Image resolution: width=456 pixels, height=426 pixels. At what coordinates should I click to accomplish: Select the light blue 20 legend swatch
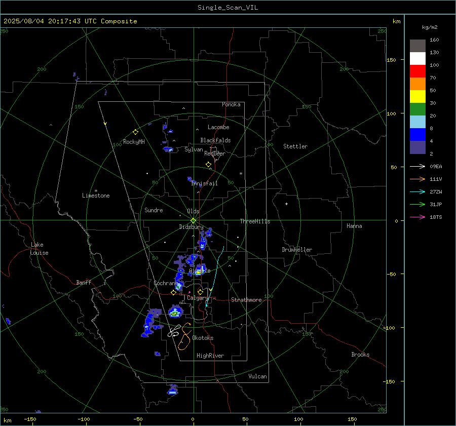pos(417,122)
